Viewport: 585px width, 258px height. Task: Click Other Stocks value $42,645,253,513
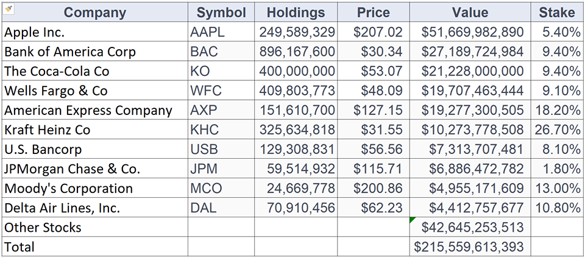(x=470, y=227)
